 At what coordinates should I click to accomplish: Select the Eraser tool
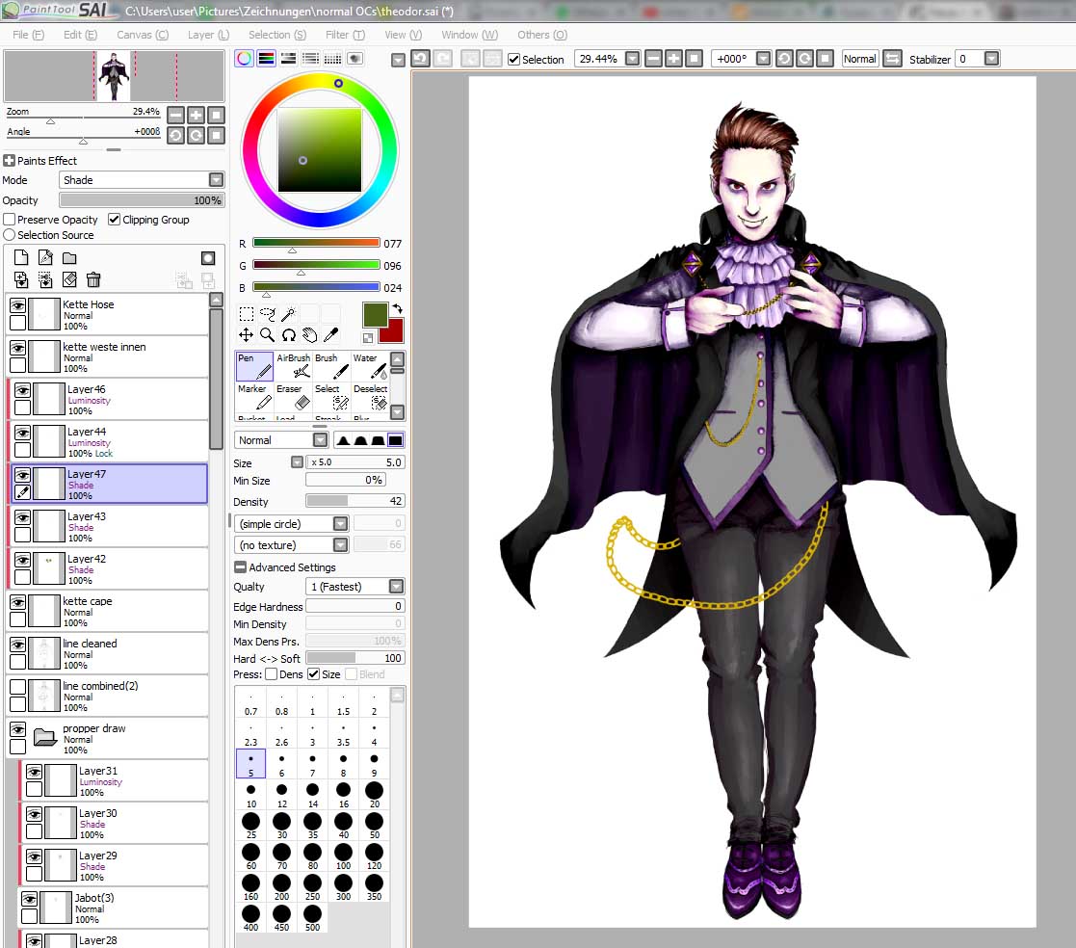click(294, 397)
